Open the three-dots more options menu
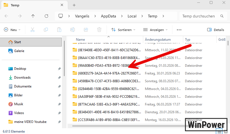 coord(179,30)
